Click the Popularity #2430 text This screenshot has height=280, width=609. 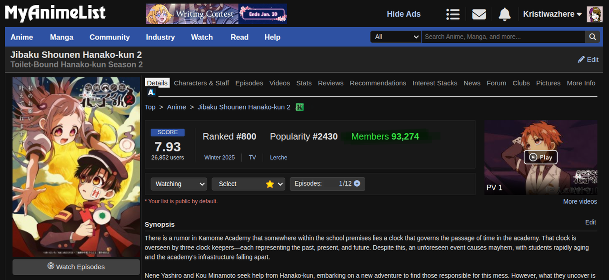point(304,137)
